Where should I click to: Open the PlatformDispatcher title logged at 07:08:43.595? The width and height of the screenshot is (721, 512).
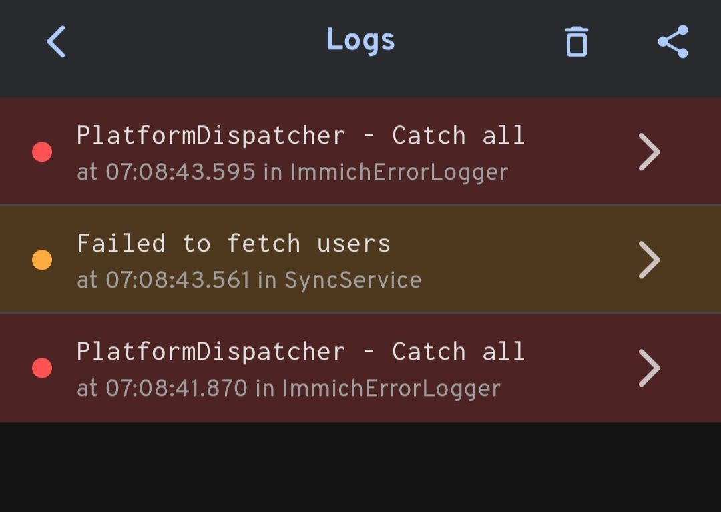coord(300,136)
